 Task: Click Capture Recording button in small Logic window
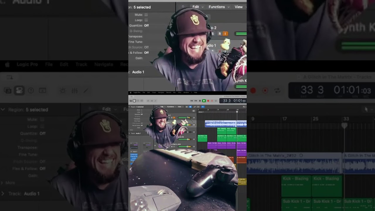[212, 101]
